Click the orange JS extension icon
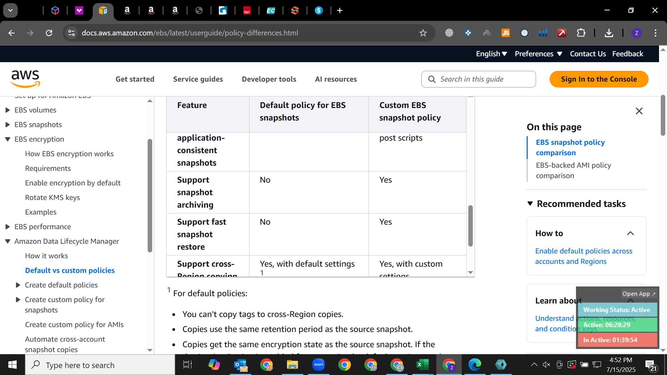Viewport: 667px width, 375px height. (x=505, y=33)
